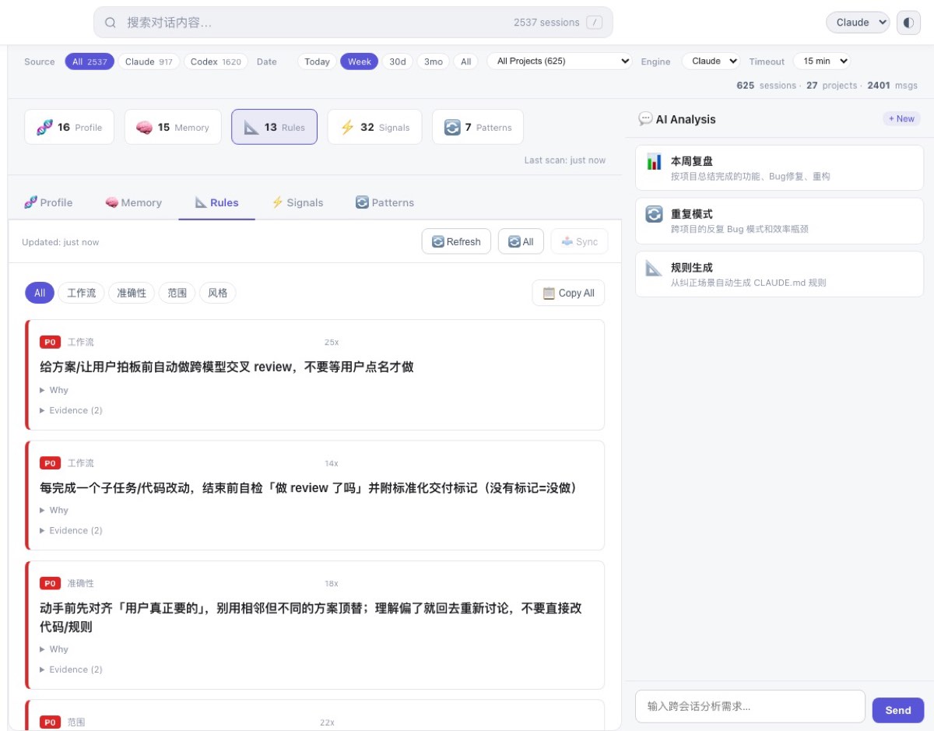Filter rules by 准确性 category
This screenshot has width=934, height=731.
pos(132,293)
